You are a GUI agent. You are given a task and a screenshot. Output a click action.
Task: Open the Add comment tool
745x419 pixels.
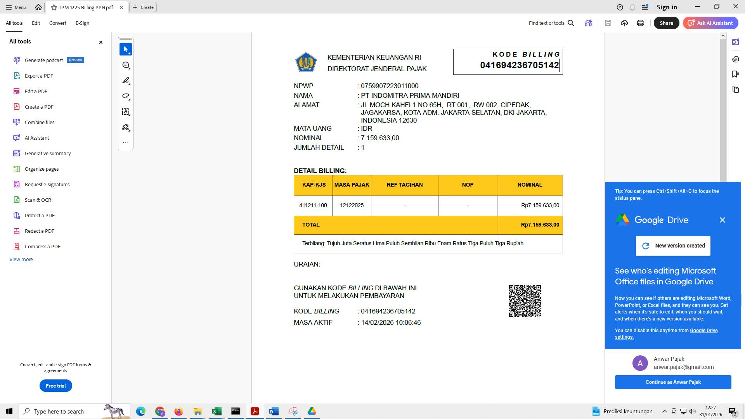tap(126, 65)
